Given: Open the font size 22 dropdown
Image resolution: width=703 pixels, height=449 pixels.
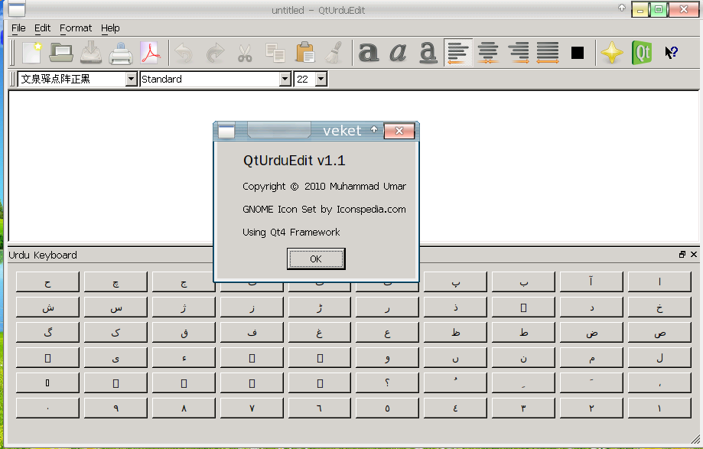Looking at the screenshot, I should coord(321,80).
